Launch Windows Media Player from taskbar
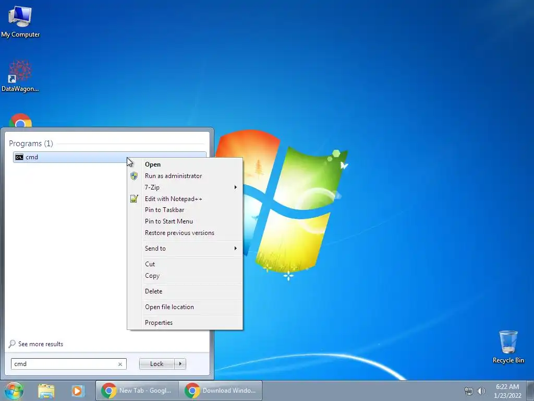Viewport: 534px width, 401px height. (77, 391)
